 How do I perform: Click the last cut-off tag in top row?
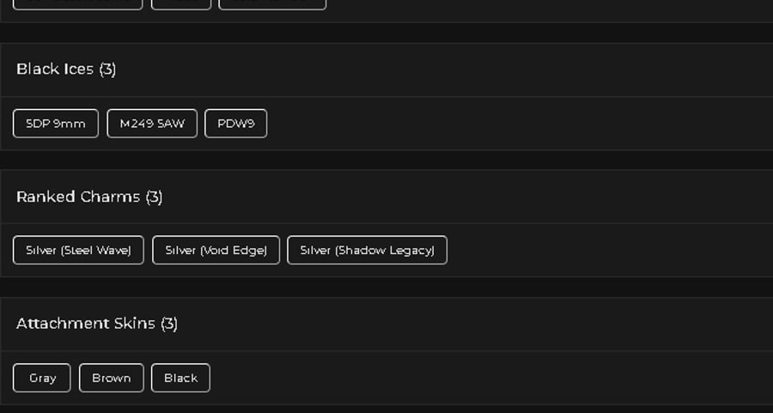click(x=272, y=4)
